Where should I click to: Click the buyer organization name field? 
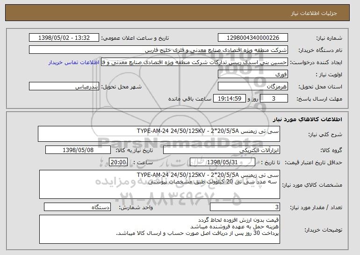(x=158, y=50)
